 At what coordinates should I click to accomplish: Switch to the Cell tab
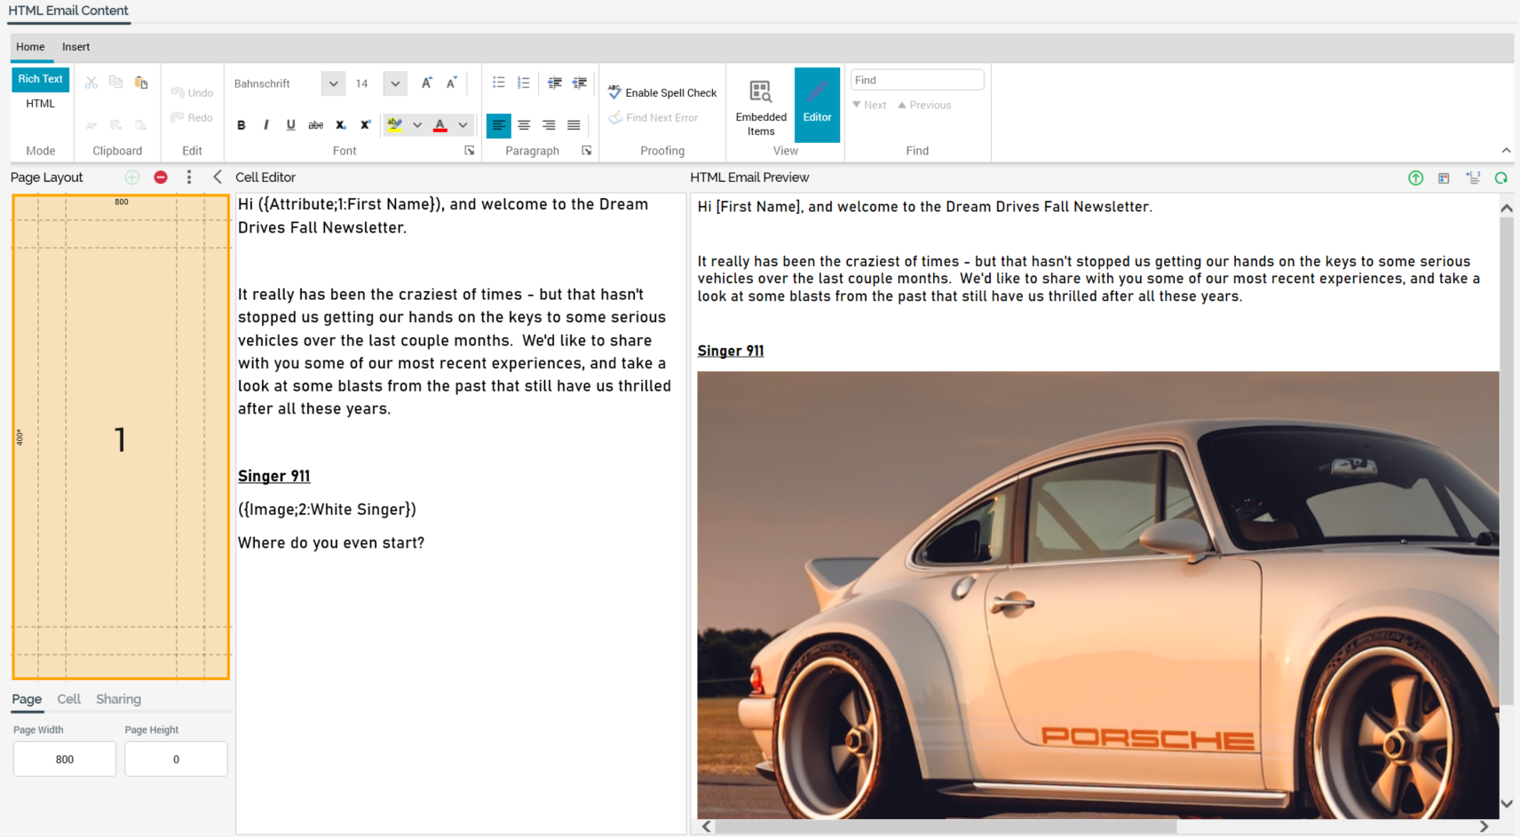68,699
